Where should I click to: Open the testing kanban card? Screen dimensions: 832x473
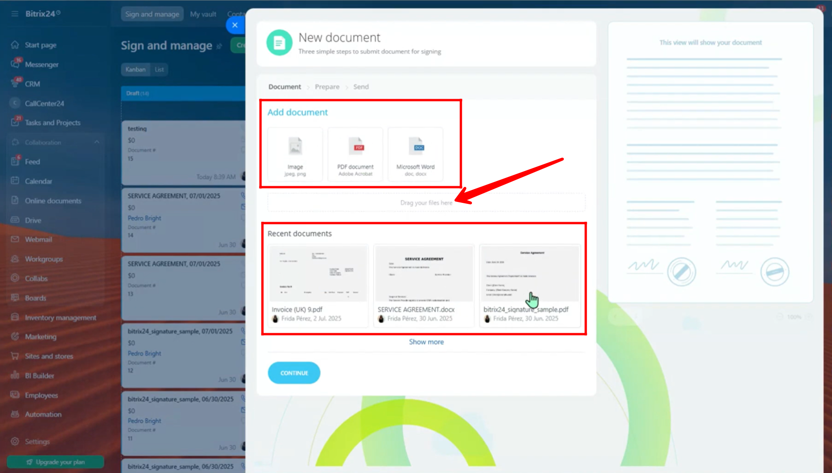183,153
